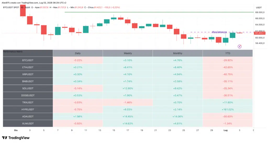Select the HYPEUSDT row label

[x=28, y=109]
